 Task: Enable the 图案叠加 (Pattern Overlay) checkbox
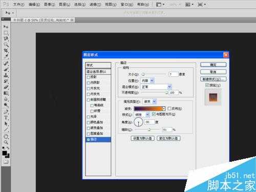click(x=89, y=134)
